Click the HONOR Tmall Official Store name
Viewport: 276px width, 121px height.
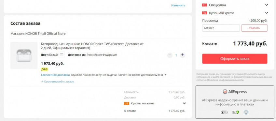coord(46,34)
